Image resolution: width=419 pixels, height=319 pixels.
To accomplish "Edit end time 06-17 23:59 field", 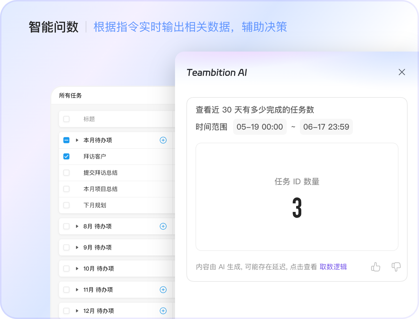I will [x=326, y=127].
